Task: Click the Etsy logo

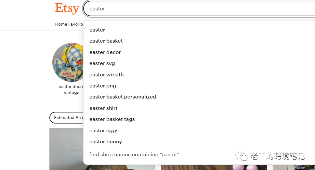Action: (67, 8)
